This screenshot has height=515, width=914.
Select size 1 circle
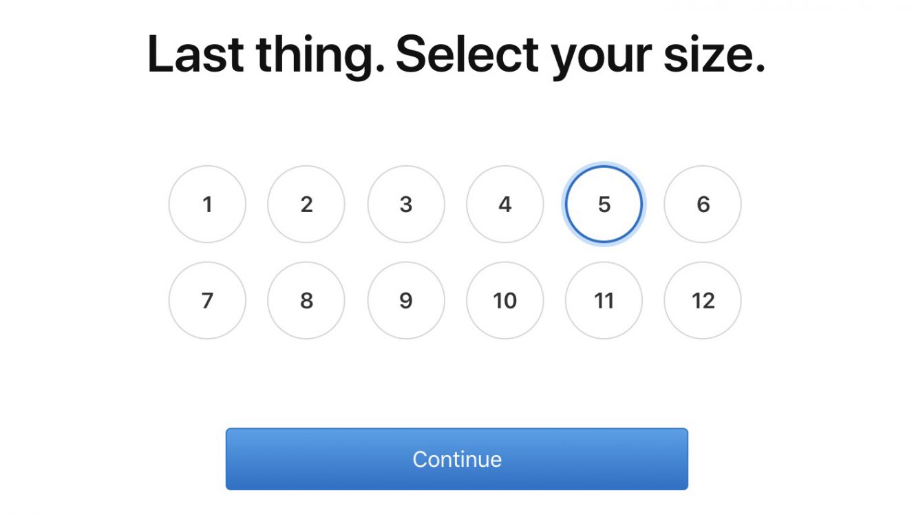tap(207, 204)
